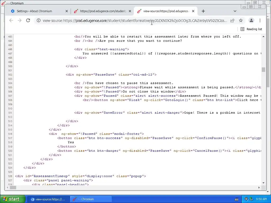Switch to pisd.edugence.com student tab
Viewport: 271px width, 203px height.
click(x=103, y=11)
